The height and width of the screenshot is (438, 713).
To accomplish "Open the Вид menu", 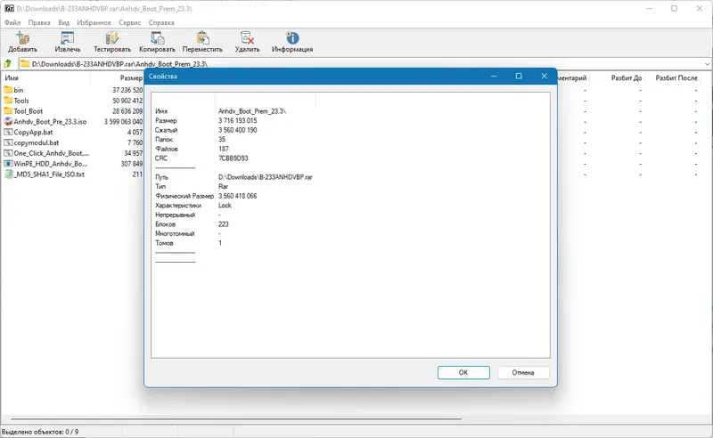I will 63,22.
